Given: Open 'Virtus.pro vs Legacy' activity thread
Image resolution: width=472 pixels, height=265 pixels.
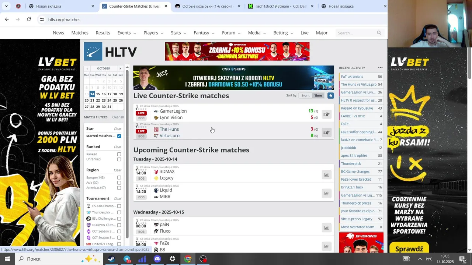Looking at the screenshot, I should 357,219.
